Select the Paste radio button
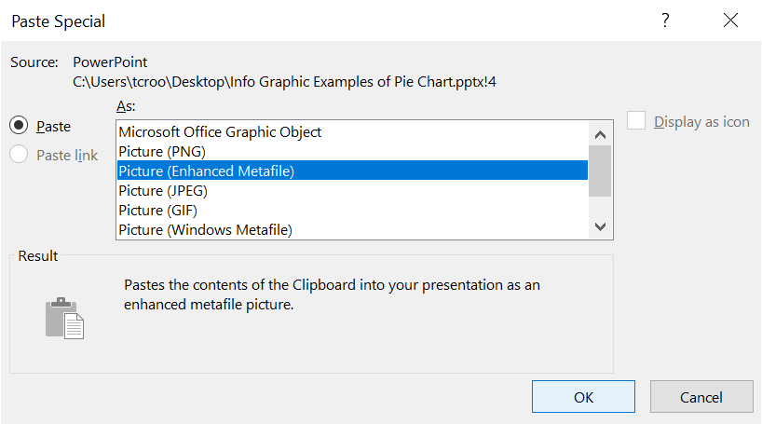This screenshot has width=762, height=424. tap(19, 126)
